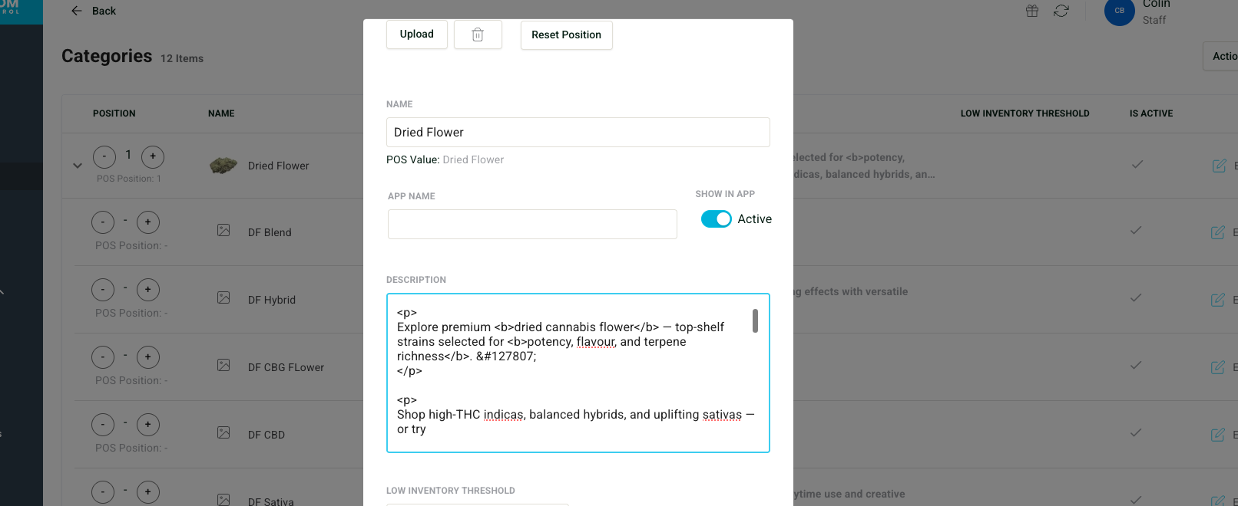Image resolution: width=1238 pixels, height=506 pixels.
Task: Collapse the Dried Flower row chevron
Action: pos(78,166)
